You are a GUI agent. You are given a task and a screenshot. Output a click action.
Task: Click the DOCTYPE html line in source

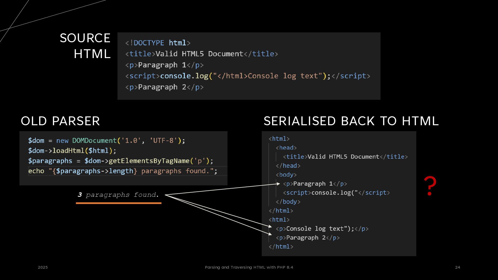[158, 43]
